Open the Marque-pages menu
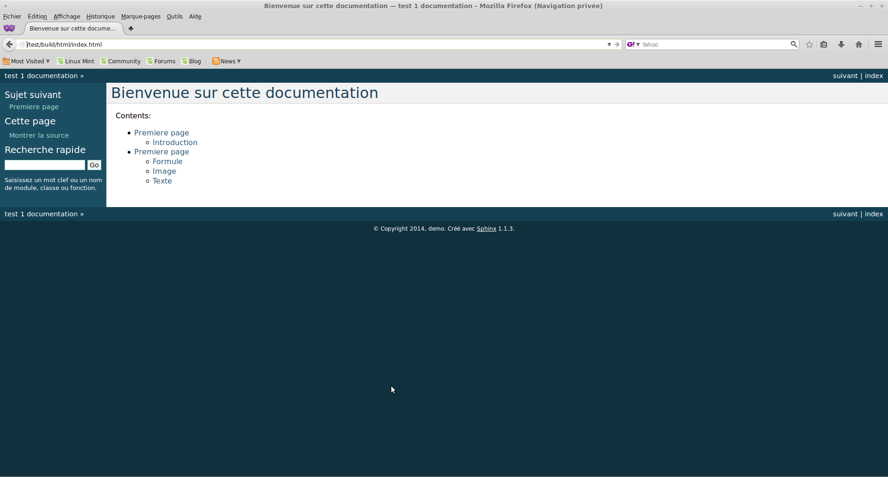The height and width of the screenshot is (477, 888). [x=141, y=16]
